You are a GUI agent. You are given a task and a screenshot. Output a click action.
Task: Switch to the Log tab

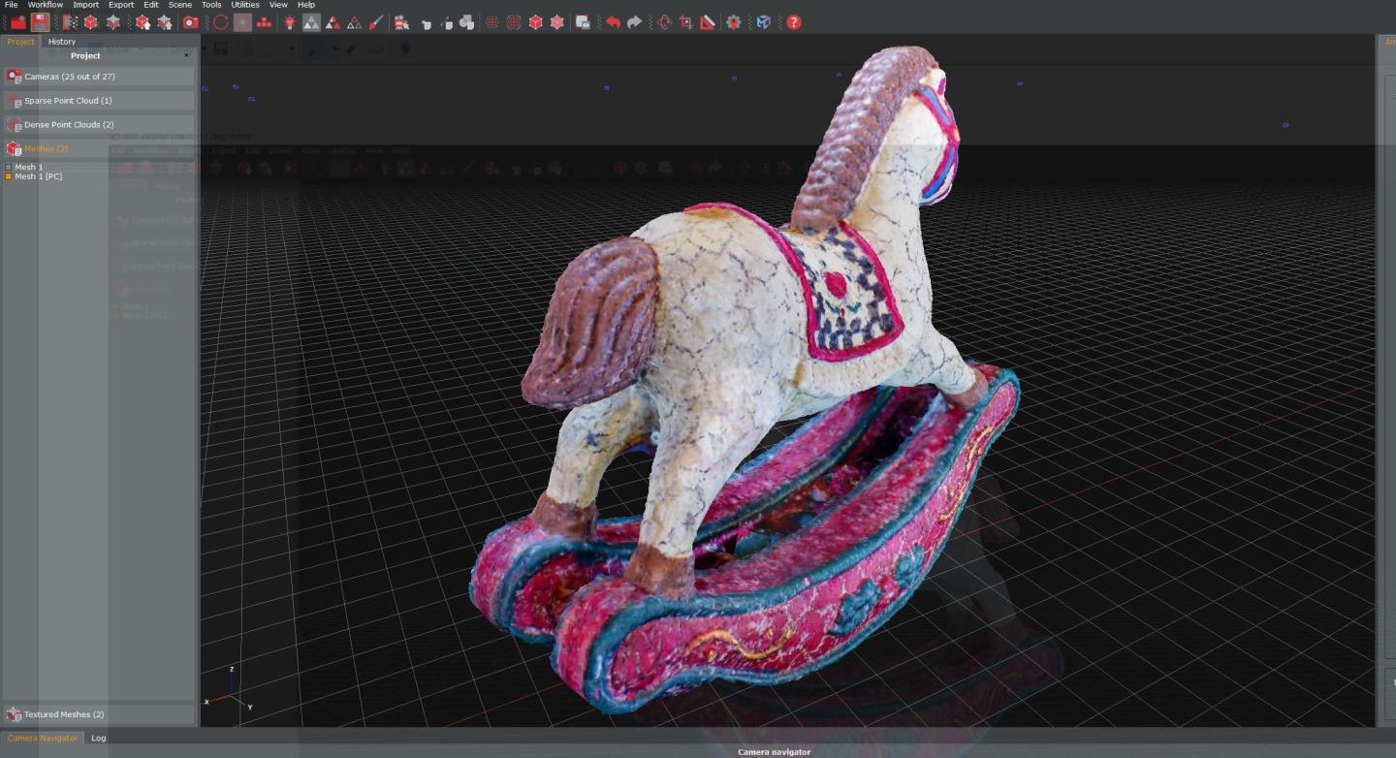click(98, 738)
